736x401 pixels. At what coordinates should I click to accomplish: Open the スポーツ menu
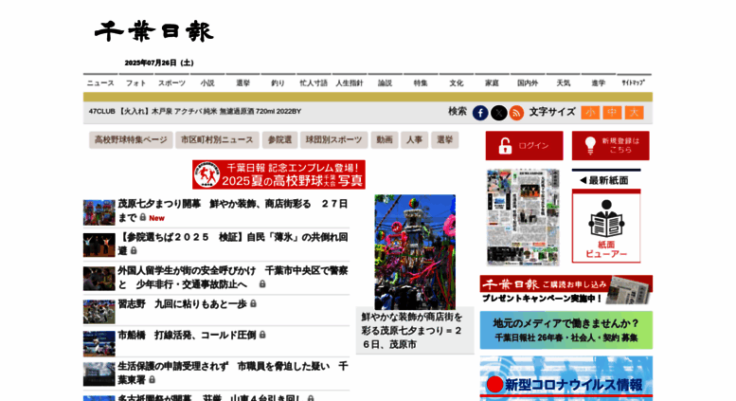tap(171, 82)
